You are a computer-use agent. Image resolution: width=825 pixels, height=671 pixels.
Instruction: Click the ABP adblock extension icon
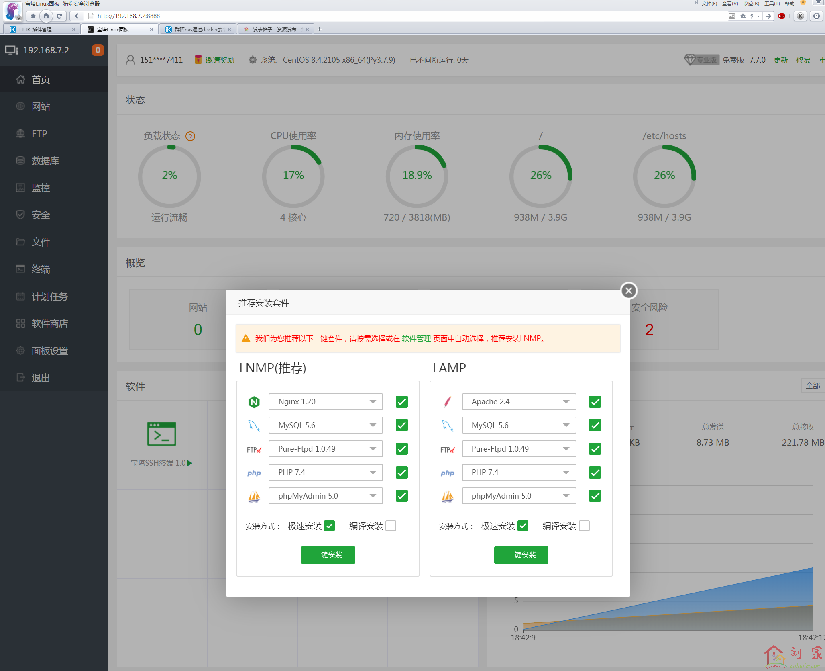pos(781,16)
